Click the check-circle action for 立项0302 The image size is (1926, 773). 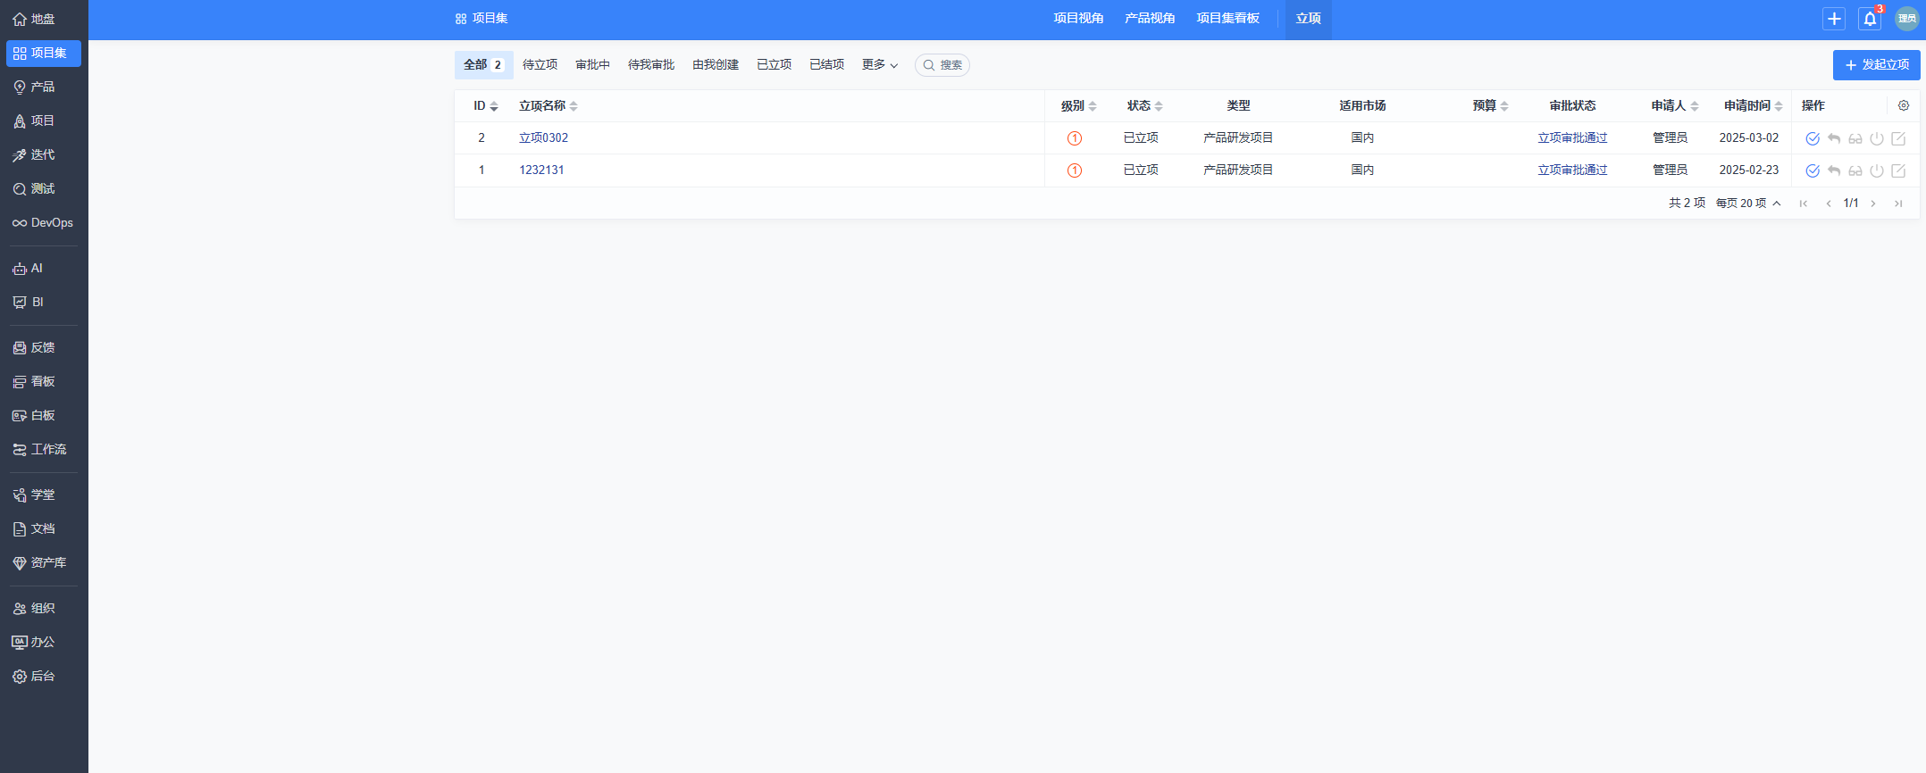pyautogui.click(x=1813, y=138)
